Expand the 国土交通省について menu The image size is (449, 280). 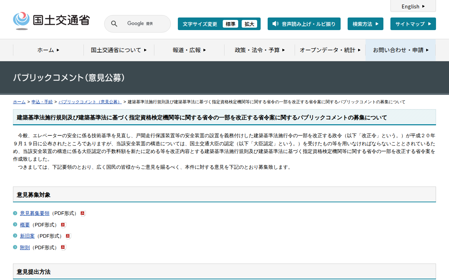(x=119, y=50)
